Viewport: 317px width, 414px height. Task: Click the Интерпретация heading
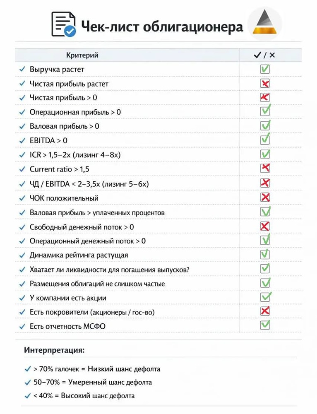coord(54,350)
